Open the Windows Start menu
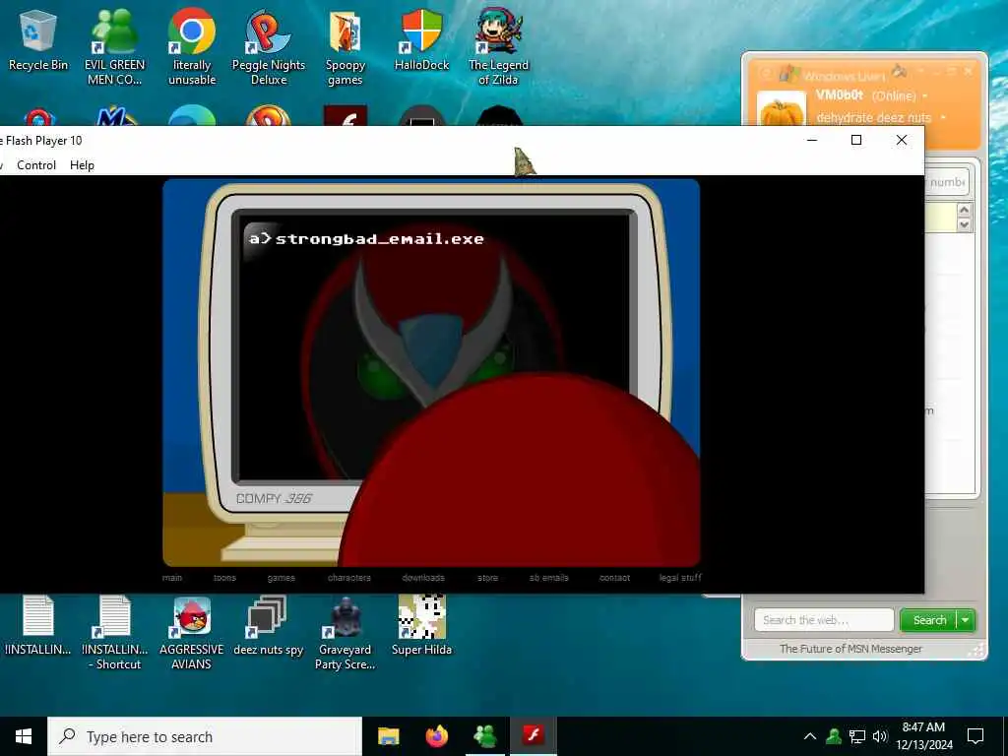1008x756 pixels. (24, 736)
